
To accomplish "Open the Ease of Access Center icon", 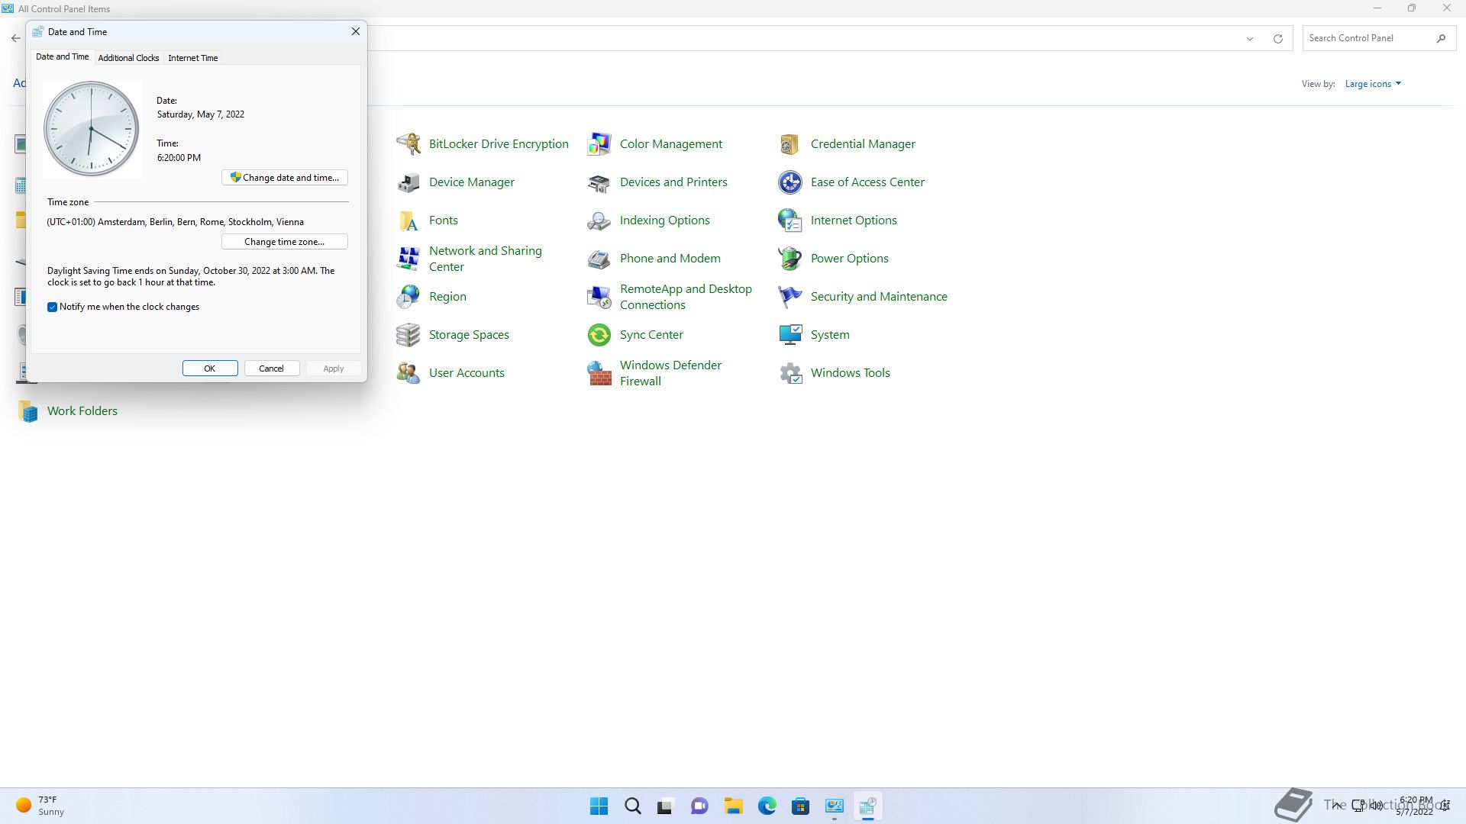I will tap(790, 182).
